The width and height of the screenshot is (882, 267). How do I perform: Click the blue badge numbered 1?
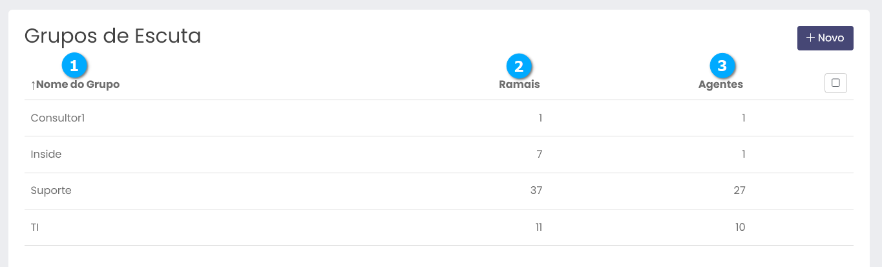(x=74, y=65)
